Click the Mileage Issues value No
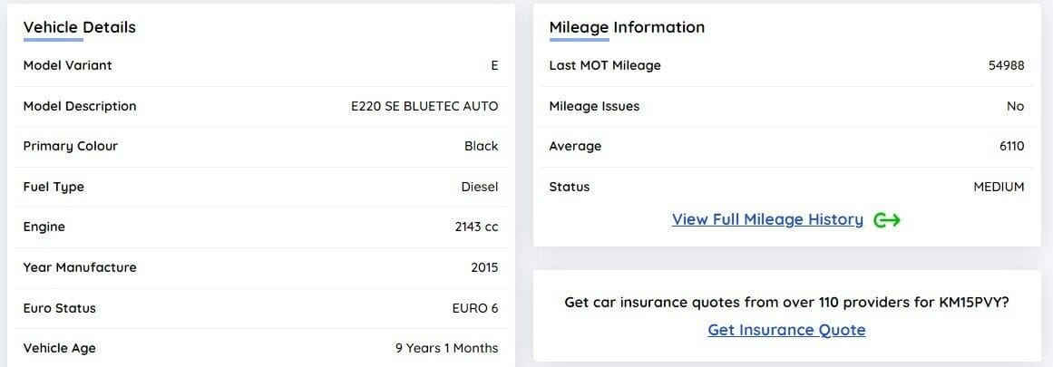Viewport: 1053px width, 367px height. [x=1015, y=106]
